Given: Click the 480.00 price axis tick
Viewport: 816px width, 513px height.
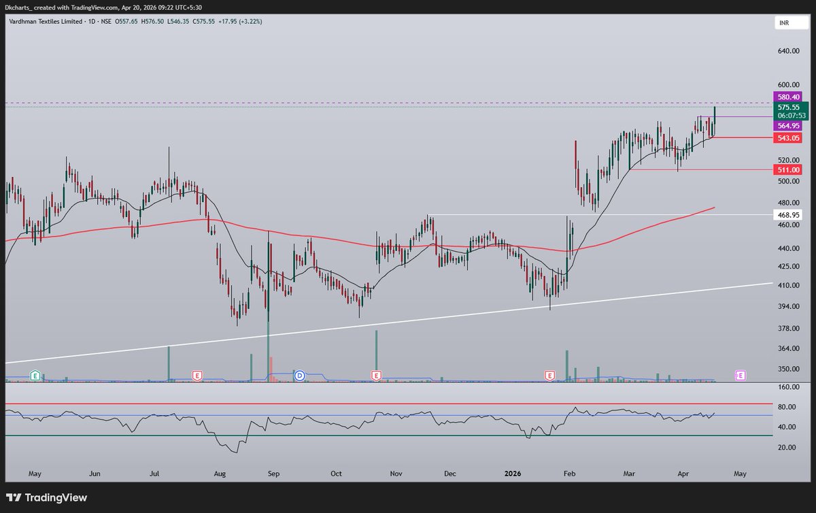Looking at the screenshot, I should 787,203.
